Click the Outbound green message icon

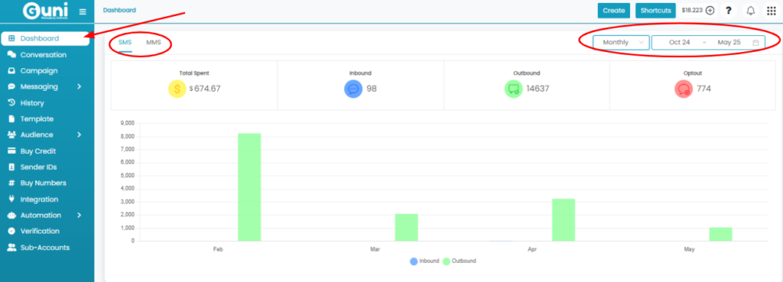coord(513,89)
